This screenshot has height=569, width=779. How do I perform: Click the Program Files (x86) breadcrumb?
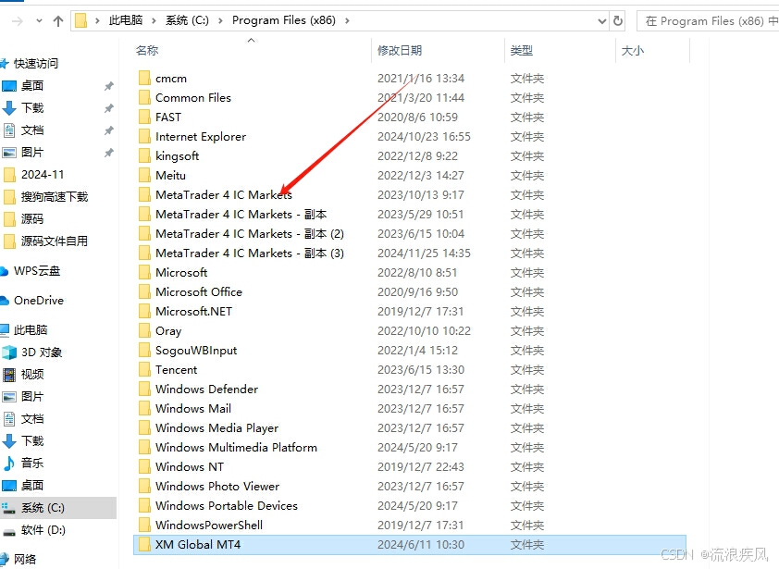pyautogui.click(x=284, y=20)
